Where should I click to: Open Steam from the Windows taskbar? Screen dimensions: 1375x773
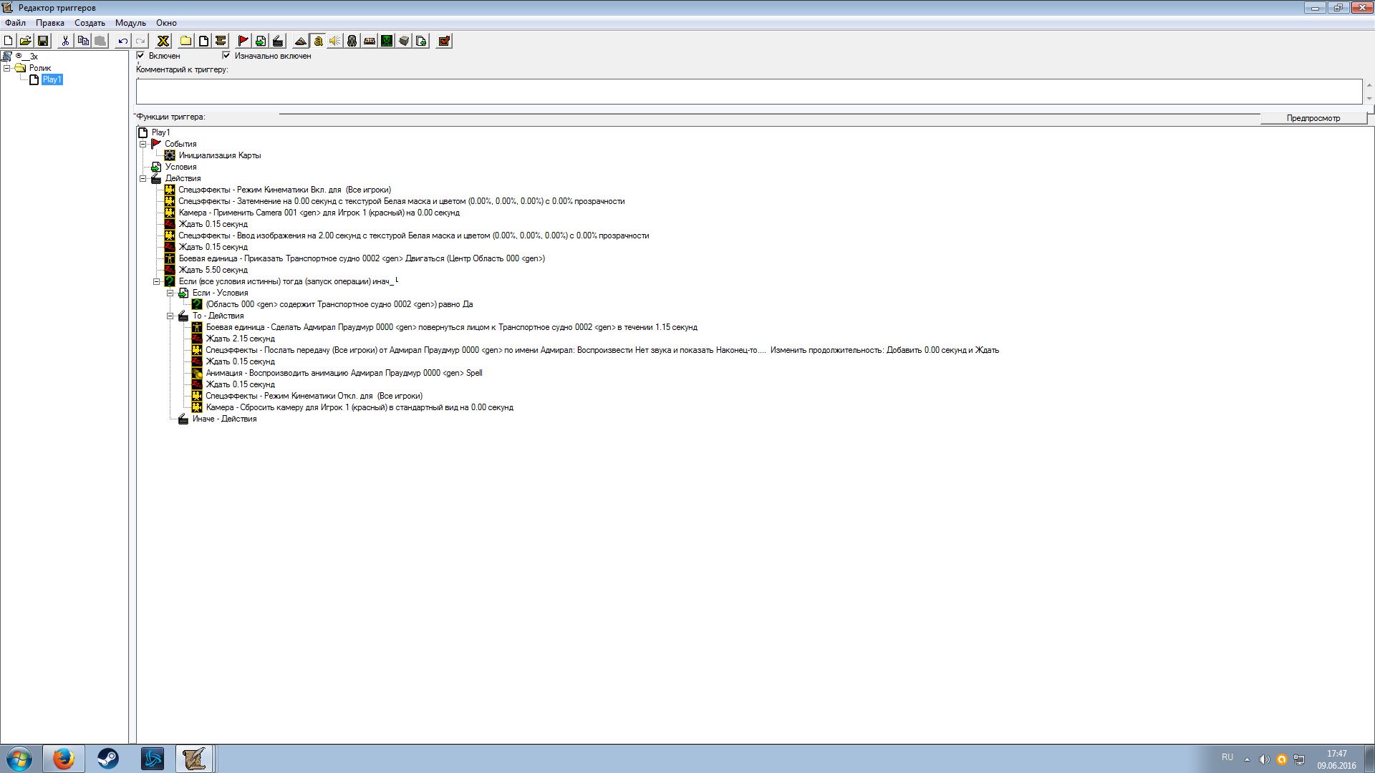(108, 758)
